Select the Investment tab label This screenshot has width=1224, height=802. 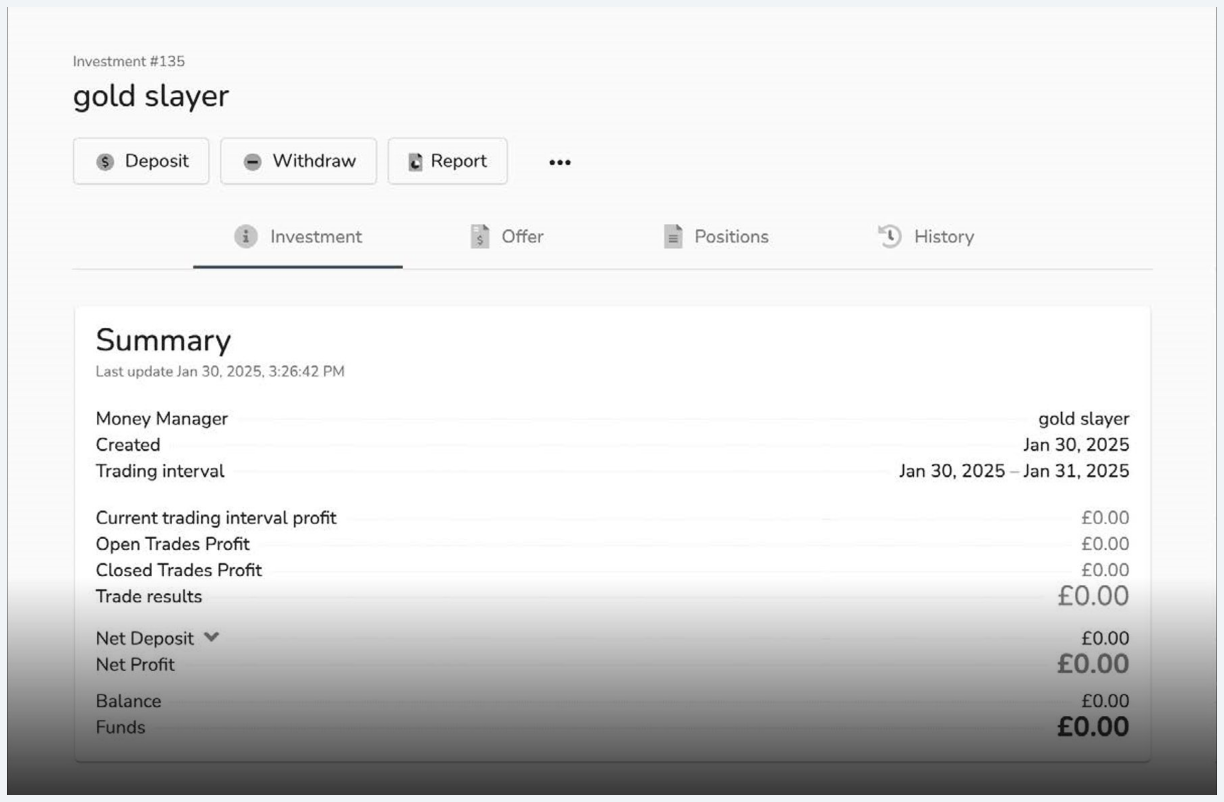click(x=316, y=237)
